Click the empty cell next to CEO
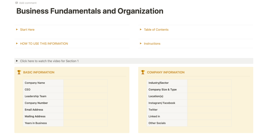268x138 pixels. (x=85, y=90)
